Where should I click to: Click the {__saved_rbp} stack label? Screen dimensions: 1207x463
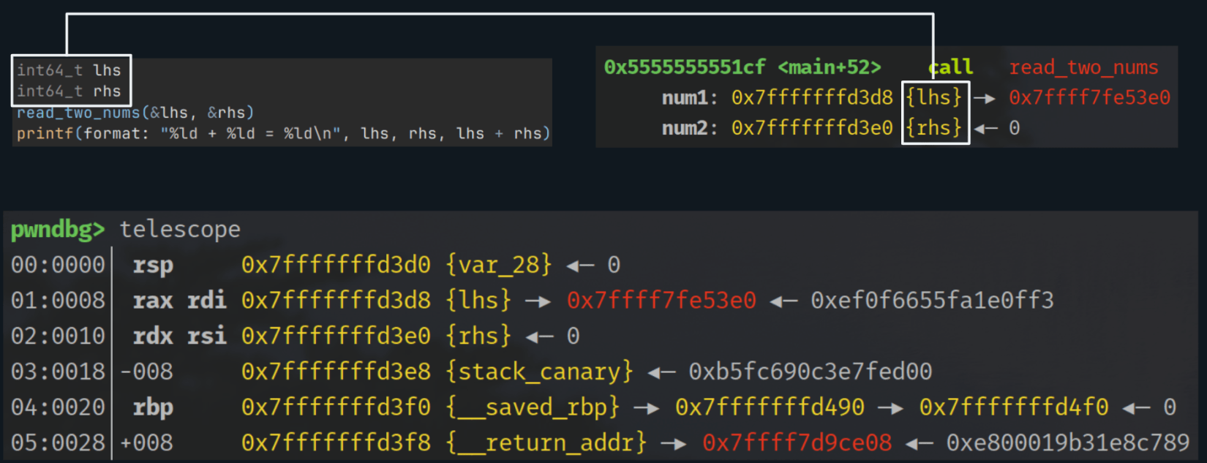point(533,407)
